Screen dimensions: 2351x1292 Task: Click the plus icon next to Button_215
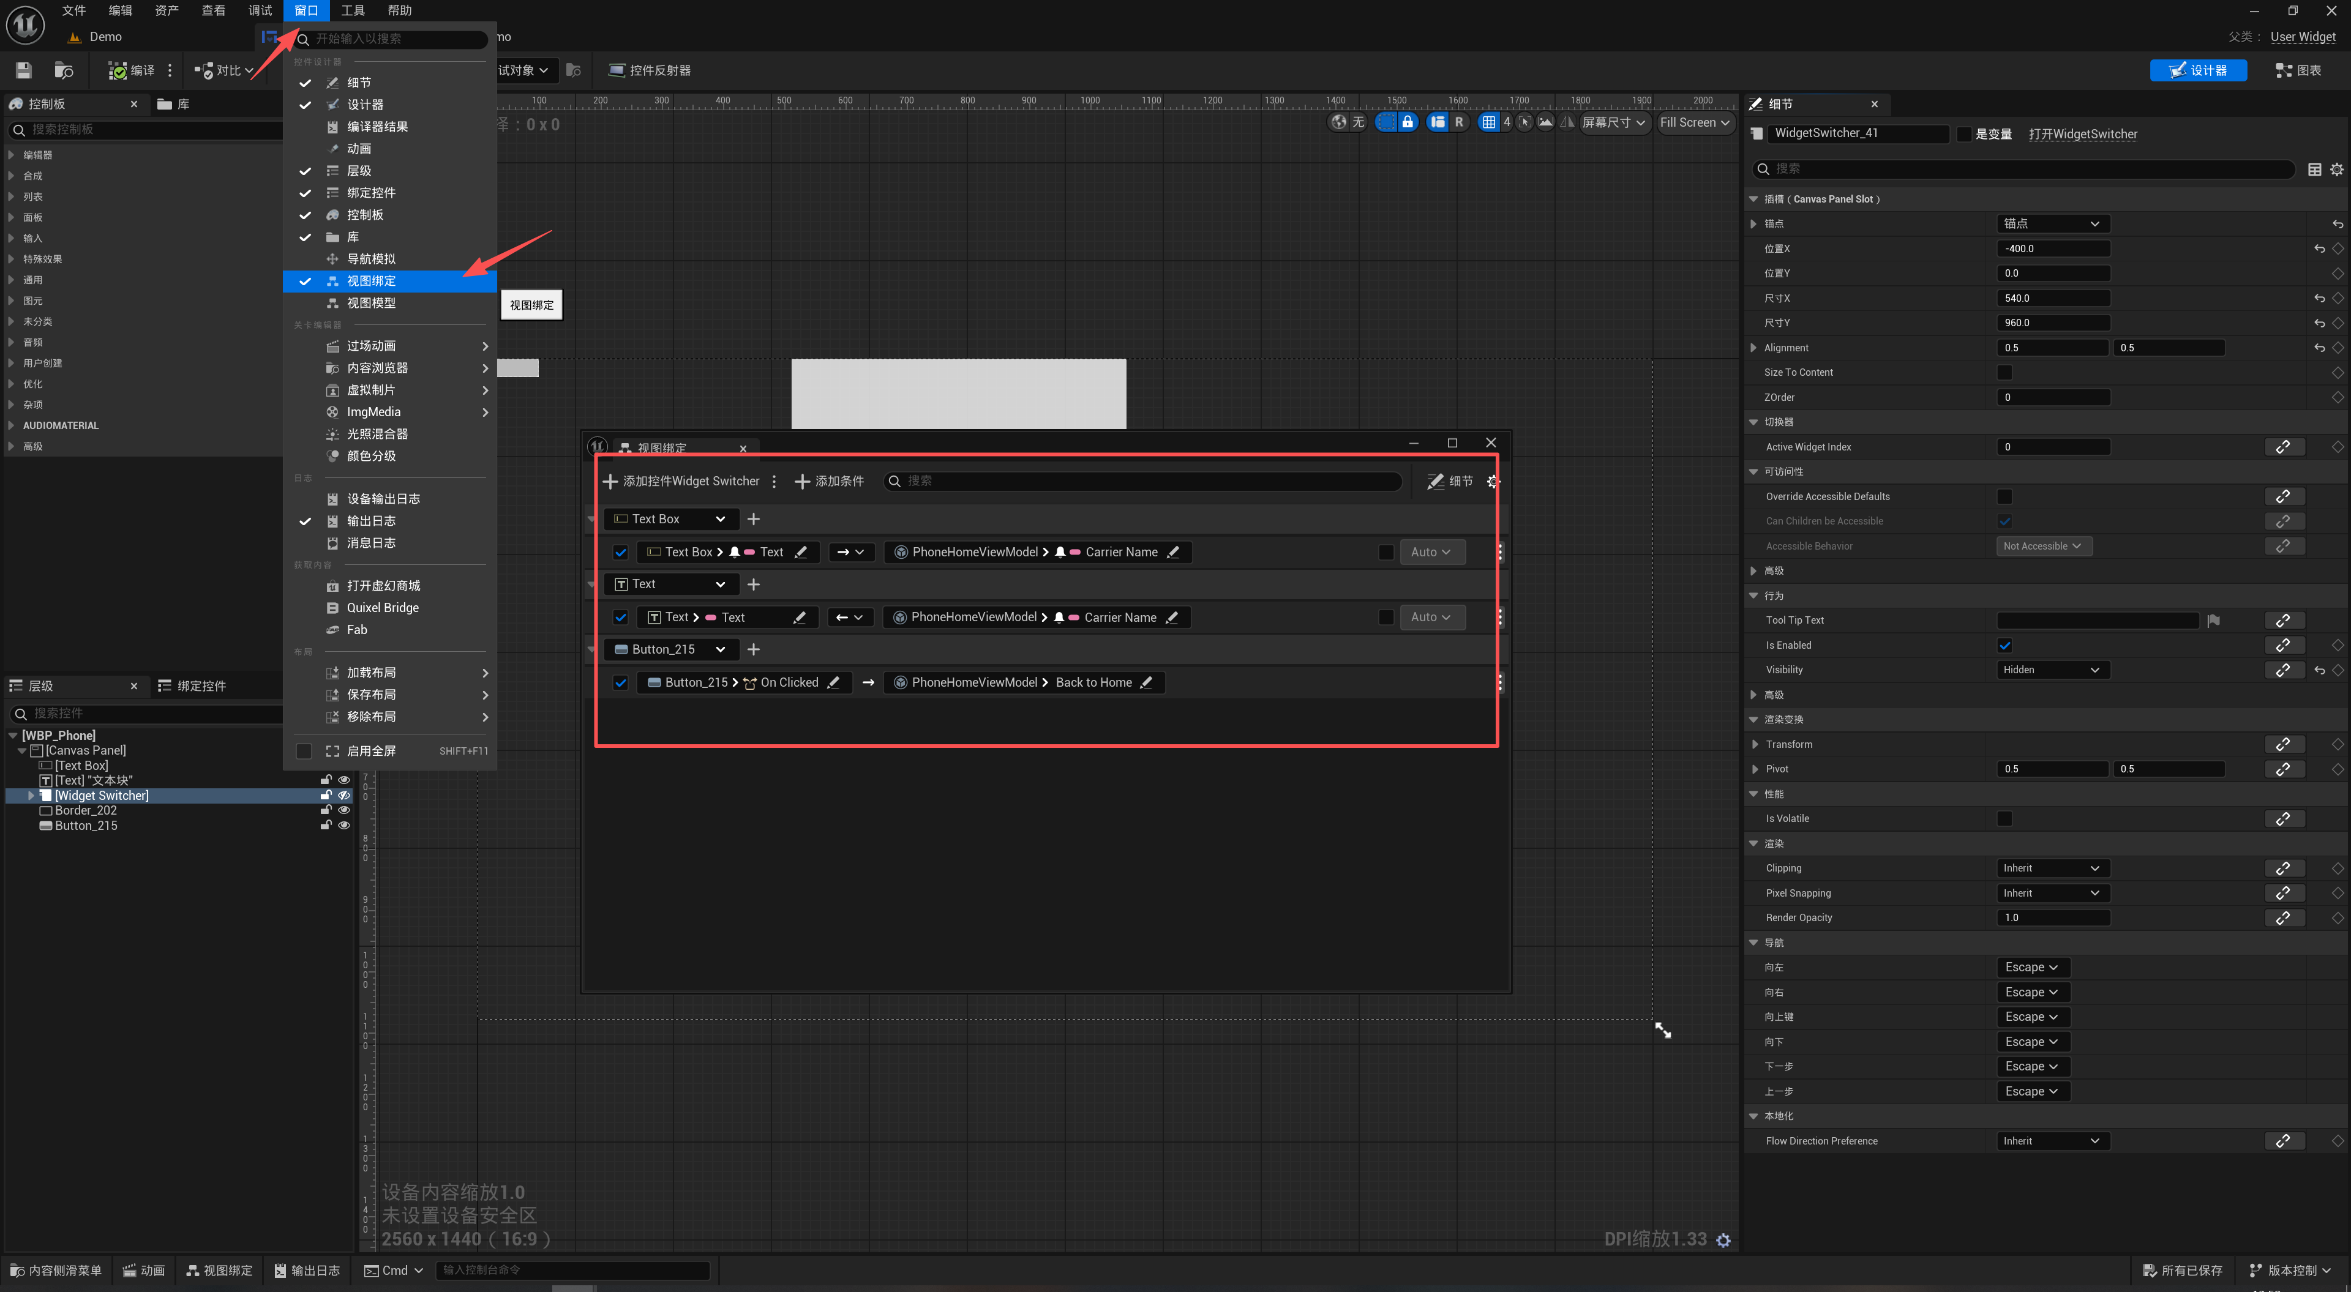753,649
